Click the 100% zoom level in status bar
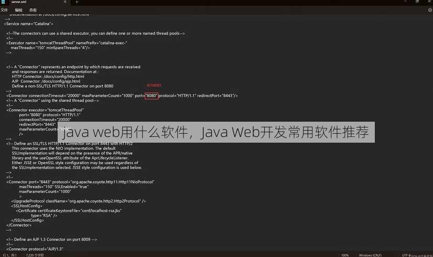The image size is (433, 257). pyautogui.click(x=344, y=255)
